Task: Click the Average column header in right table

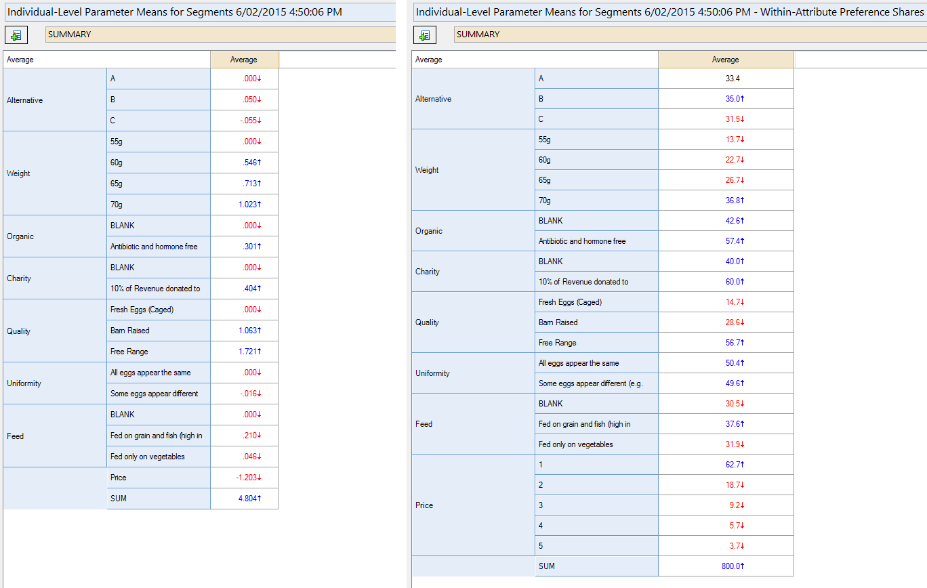Action: pos(725,60)
